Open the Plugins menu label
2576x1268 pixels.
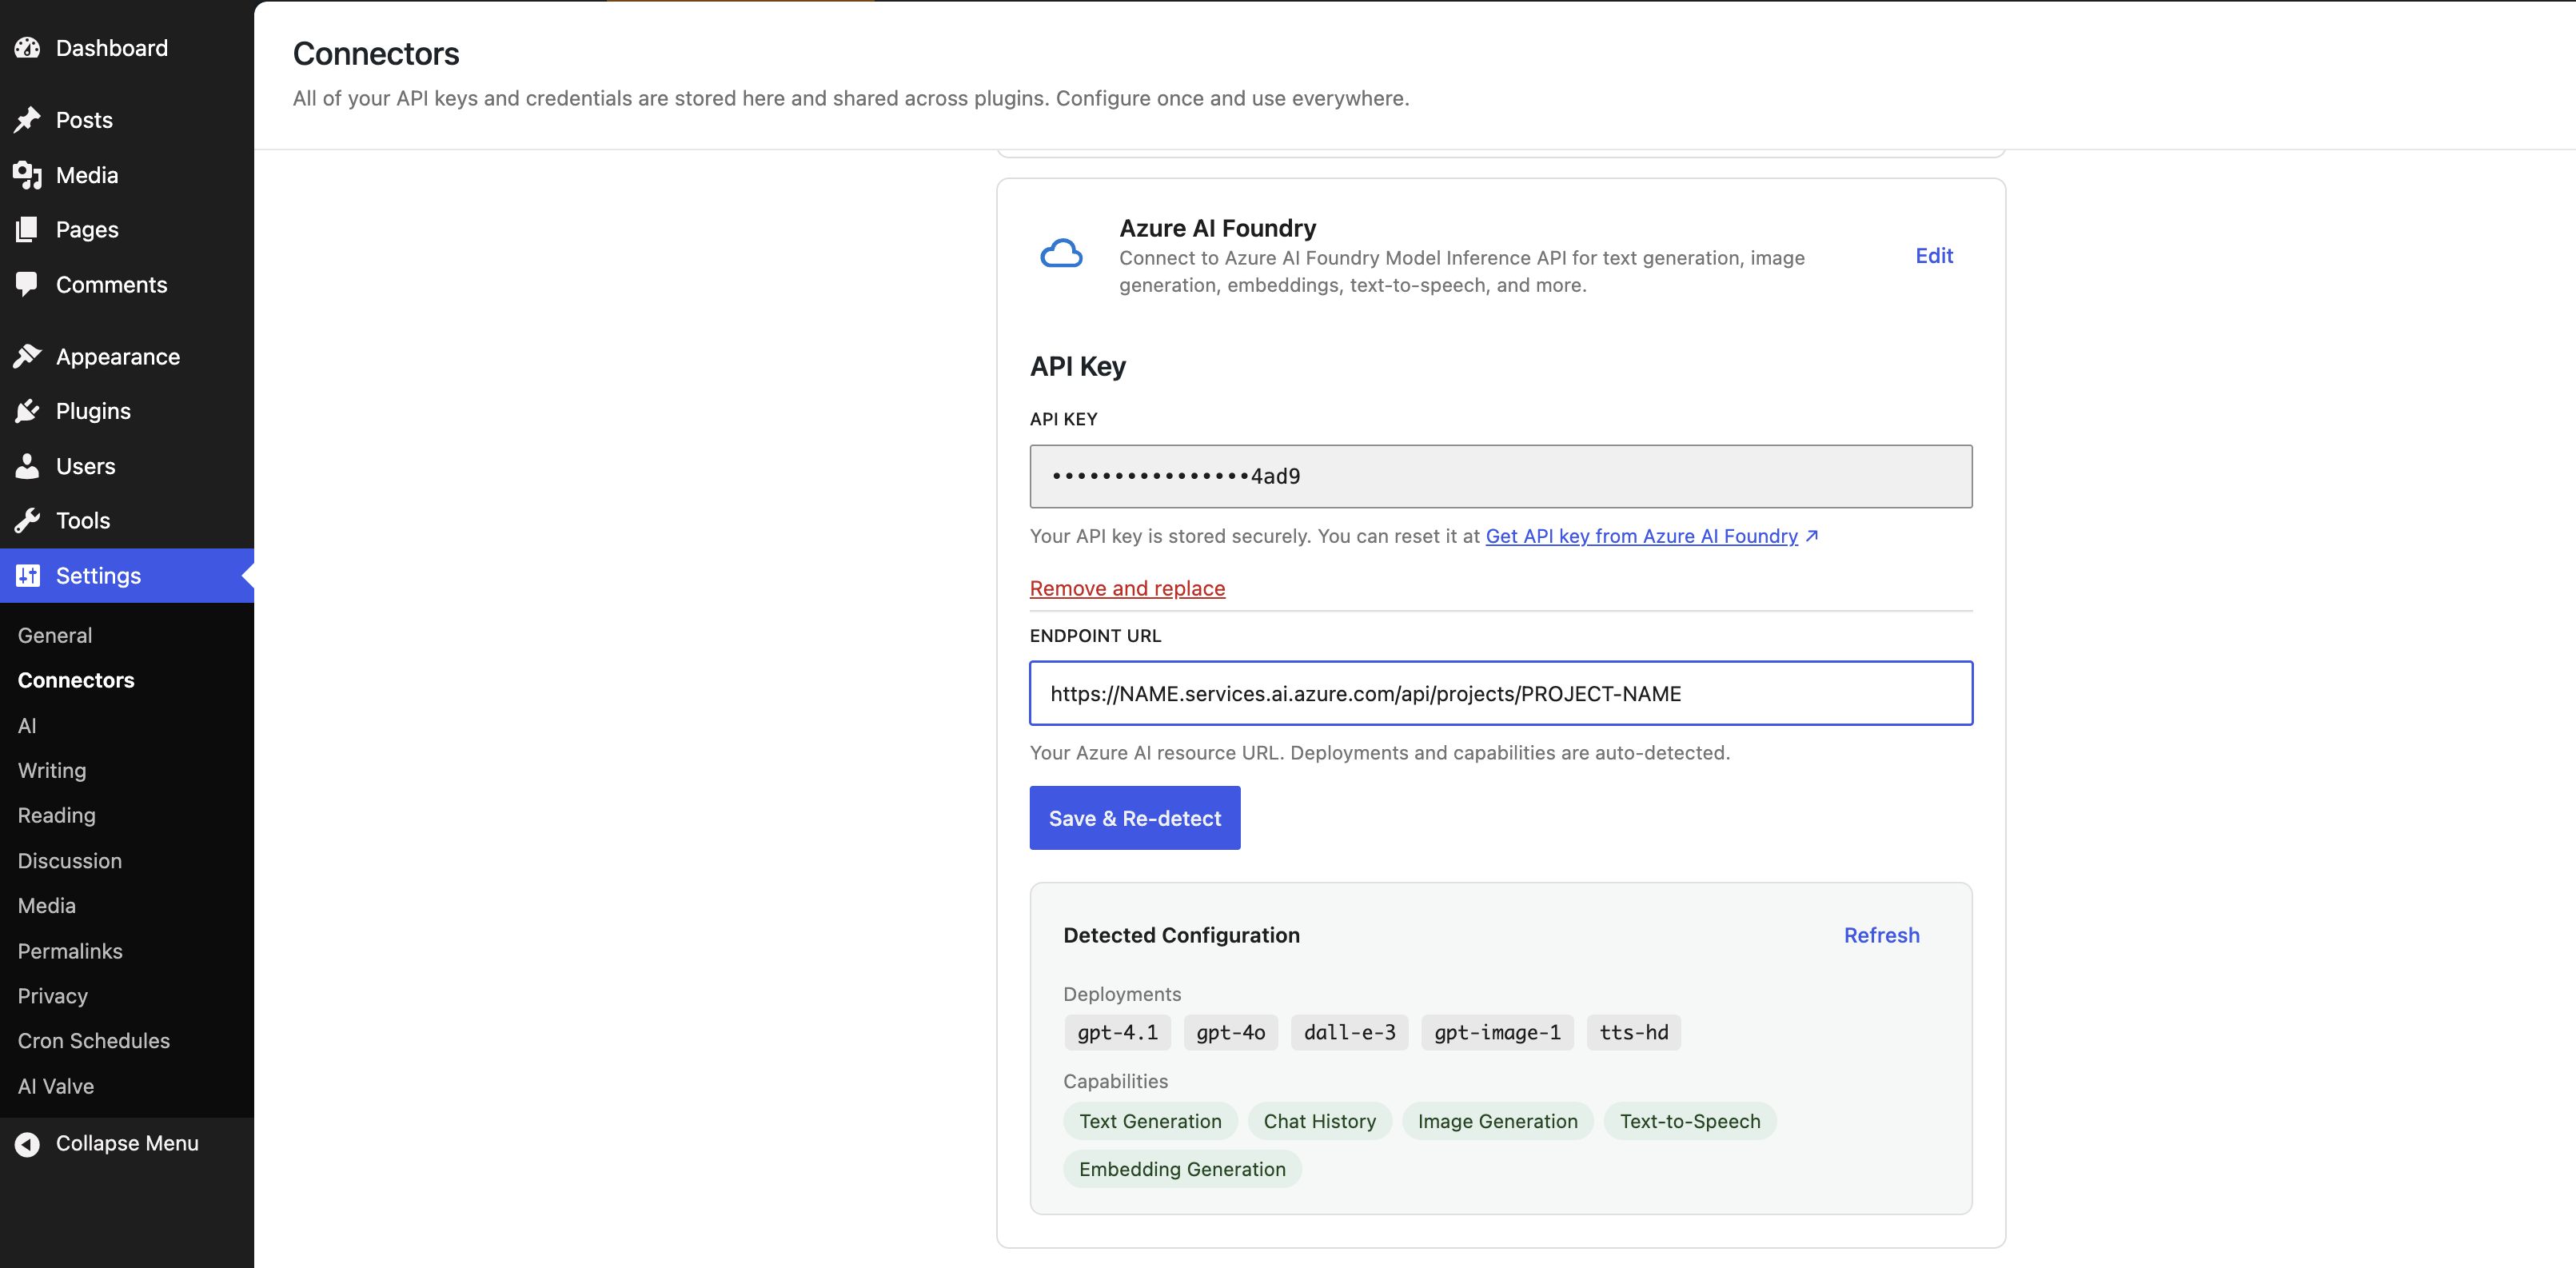(93, 411)
